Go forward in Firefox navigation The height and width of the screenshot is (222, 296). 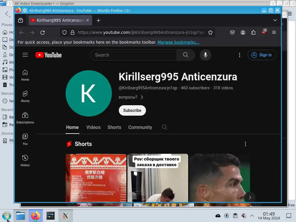[32, 32]
